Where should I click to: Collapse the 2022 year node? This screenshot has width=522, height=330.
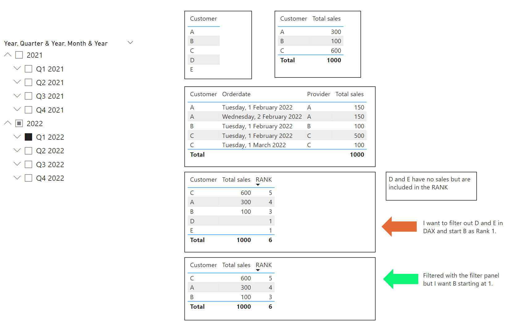[x=8, y=123]
